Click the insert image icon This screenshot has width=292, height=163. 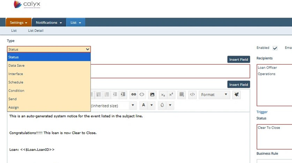pyautogui.click(x=152, y=94)
